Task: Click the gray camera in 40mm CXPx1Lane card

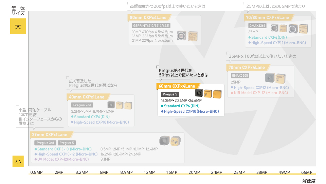Action: 111,105
